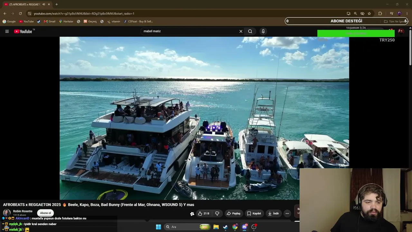Open the media control button in Chrome toolbar
This screenshot has width=412, height=232.
click(391, 14)
